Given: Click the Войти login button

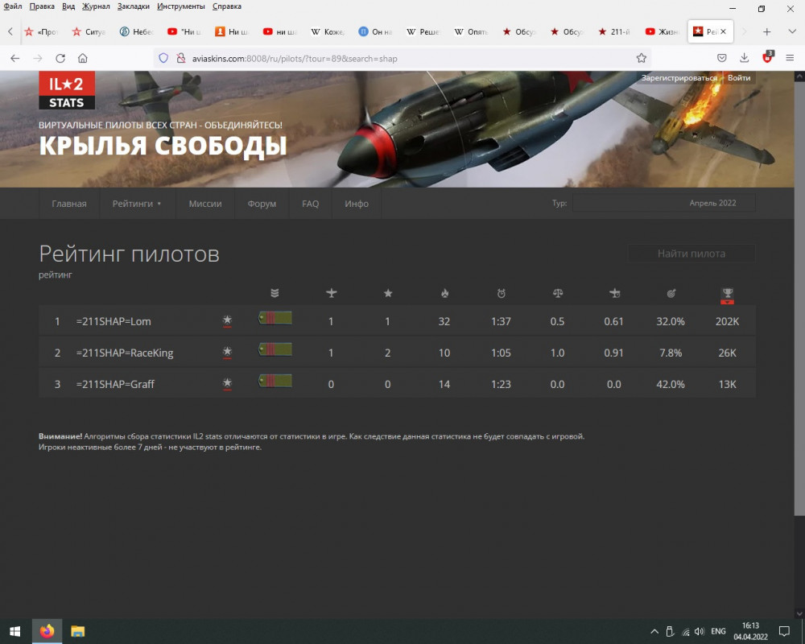Looking at the screenshot, I should point(740,77).
